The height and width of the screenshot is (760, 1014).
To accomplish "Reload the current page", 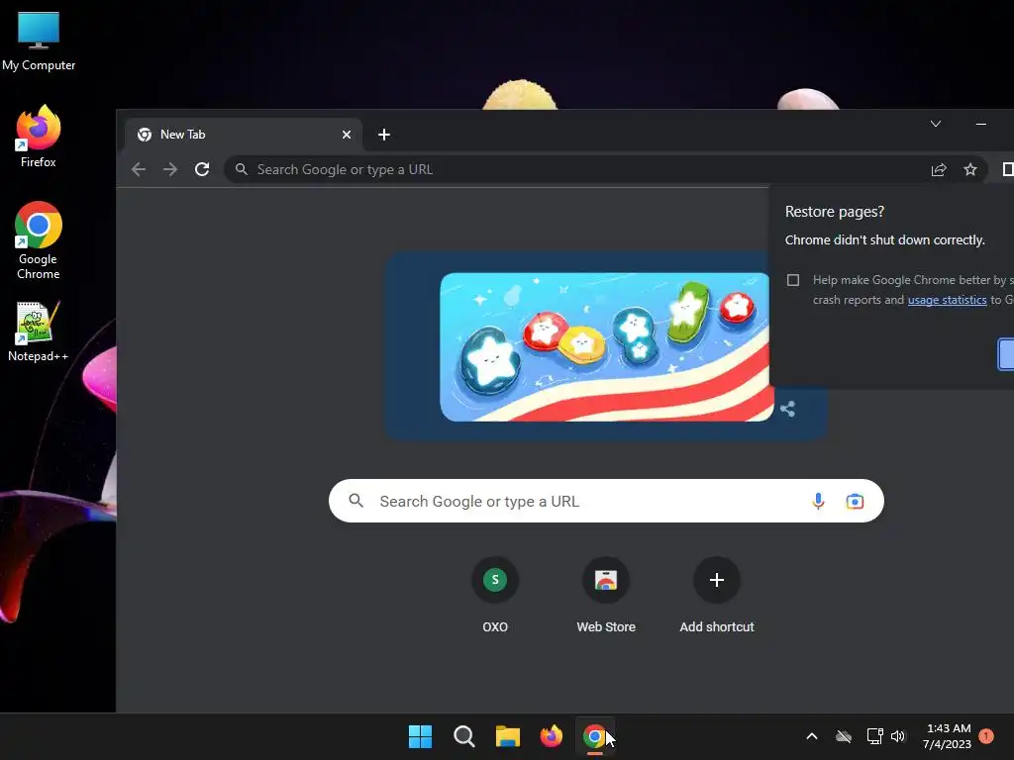I will [202, 169].
